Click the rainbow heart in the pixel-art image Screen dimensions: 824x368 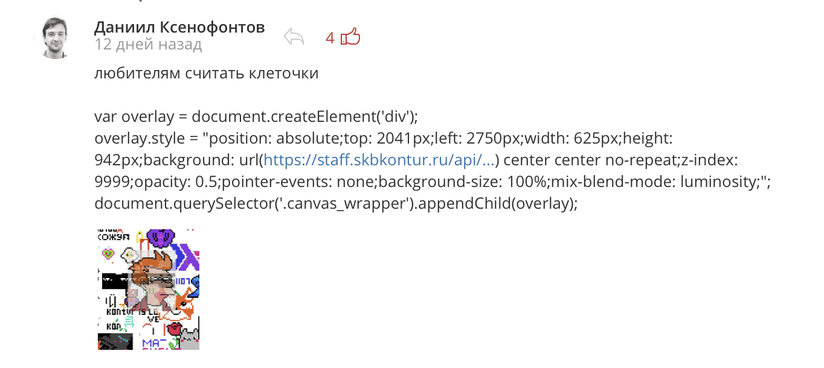coord(107,253)
